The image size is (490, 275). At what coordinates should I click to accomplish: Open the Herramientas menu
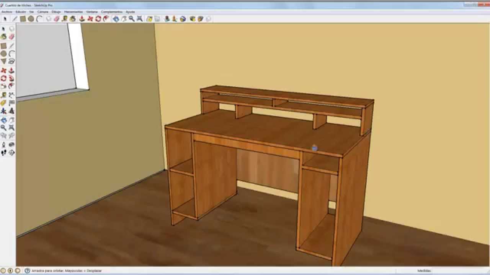pos(73,12)
